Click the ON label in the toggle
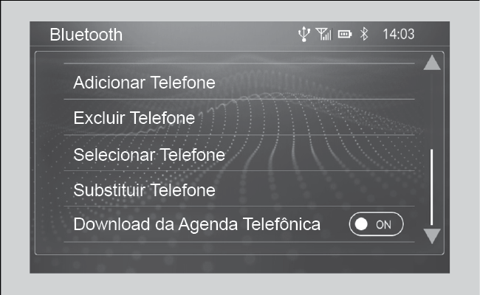480x295 pixels. pos(383,225)
